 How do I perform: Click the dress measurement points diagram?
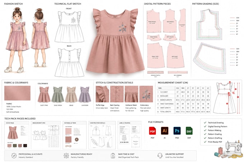click(x=226, y=98)
